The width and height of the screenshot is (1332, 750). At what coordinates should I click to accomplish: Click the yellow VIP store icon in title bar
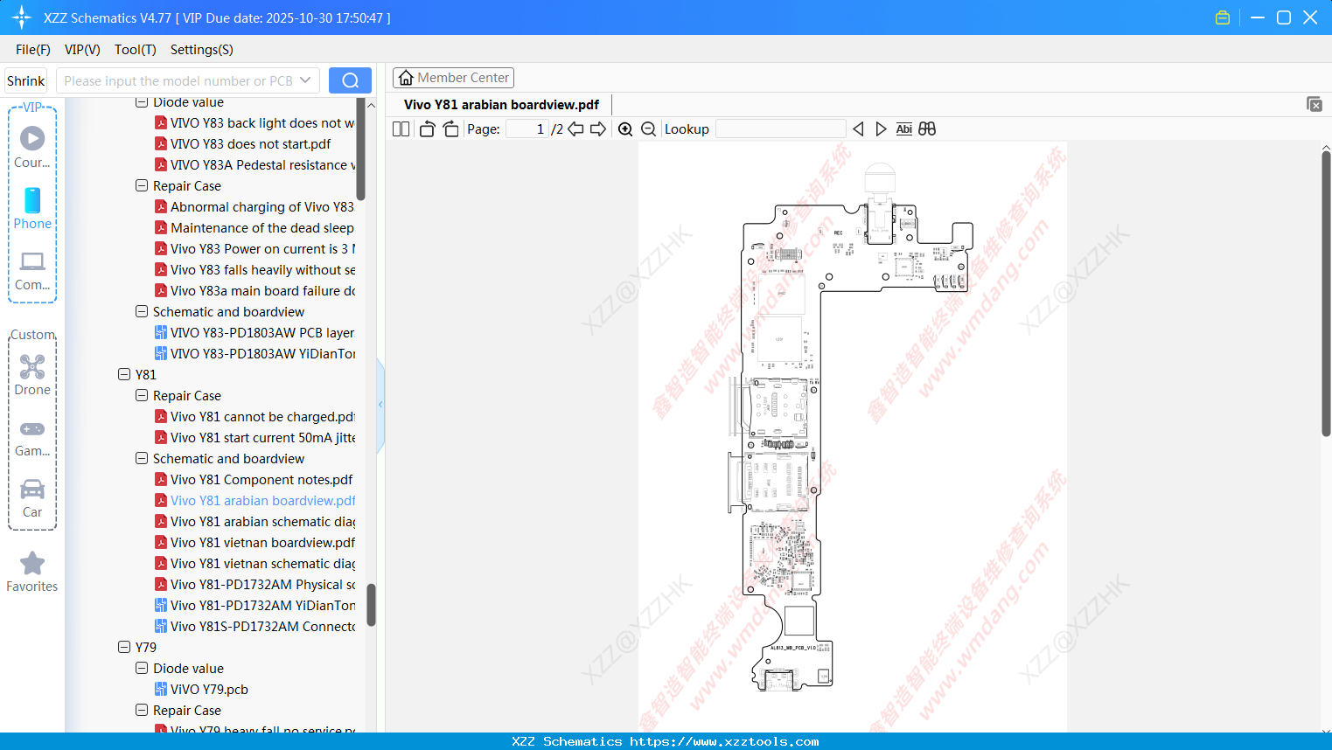1223,17
